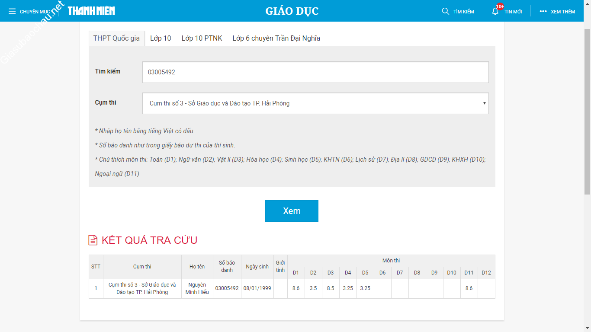Click the Tìm kiếm input field
The width and height of the screenshot is (591, 332).
pos(315,72)
